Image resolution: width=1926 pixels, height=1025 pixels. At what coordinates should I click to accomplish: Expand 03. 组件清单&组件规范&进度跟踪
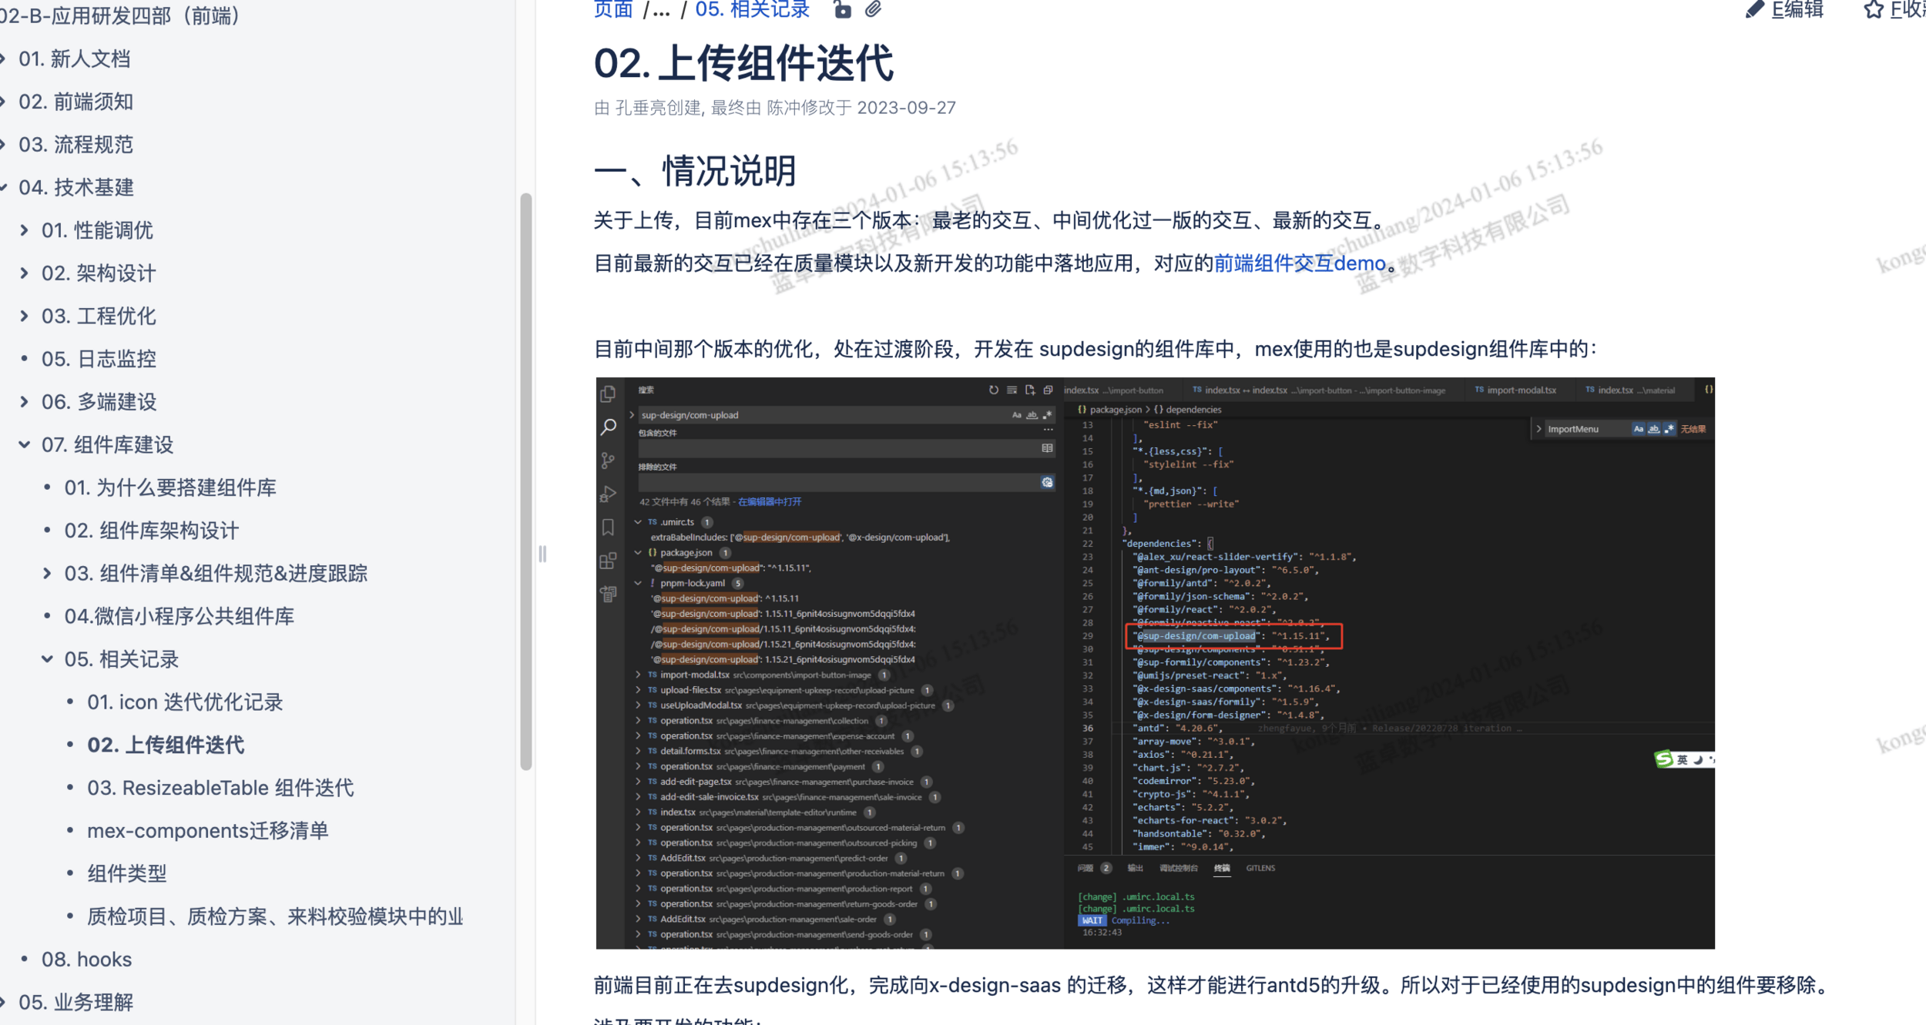pyautogui.click(x=47, y=573)
